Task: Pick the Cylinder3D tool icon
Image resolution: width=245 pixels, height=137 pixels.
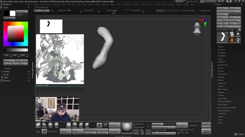Action: point(232,34)
